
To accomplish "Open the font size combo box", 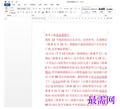I will (x=30, y=9).
